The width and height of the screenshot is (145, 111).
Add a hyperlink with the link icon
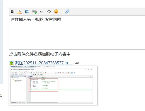coord(34,12)
